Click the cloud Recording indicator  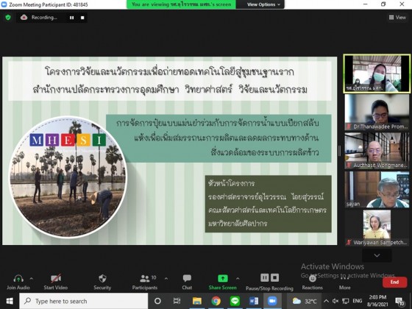[x=39, y=18]
